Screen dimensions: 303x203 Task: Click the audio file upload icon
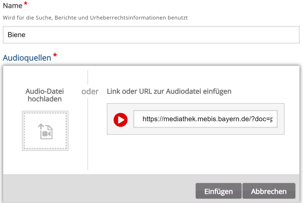click(x=45, y=131)
